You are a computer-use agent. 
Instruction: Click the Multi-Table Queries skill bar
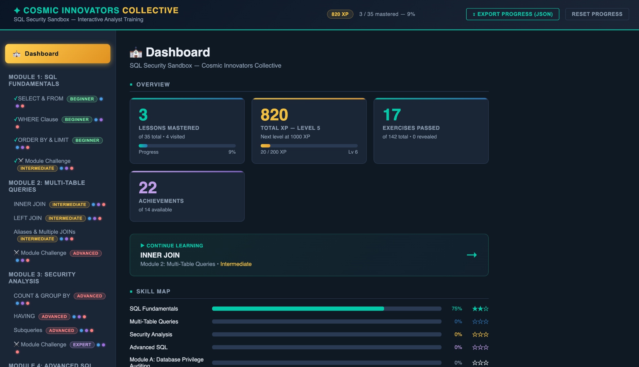point(327,321)
